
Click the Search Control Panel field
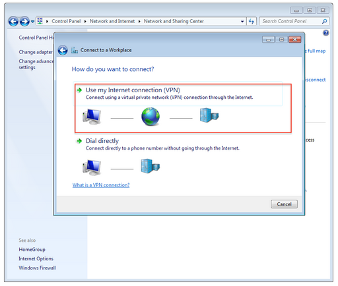pos(290,21)
